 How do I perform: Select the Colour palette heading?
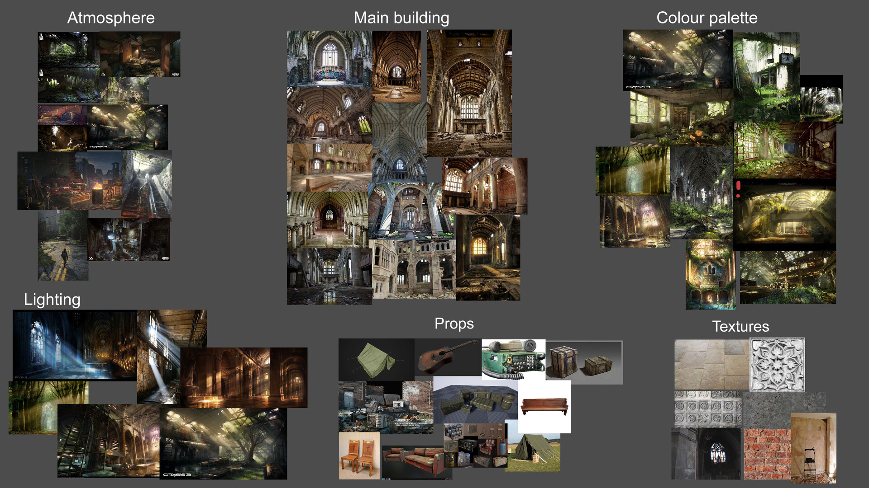click(707, 19)
